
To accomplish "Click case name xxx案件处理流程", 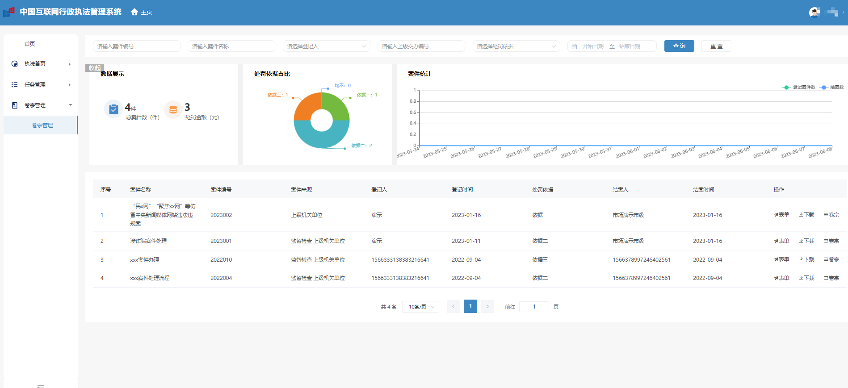I will tap(150, 278).
